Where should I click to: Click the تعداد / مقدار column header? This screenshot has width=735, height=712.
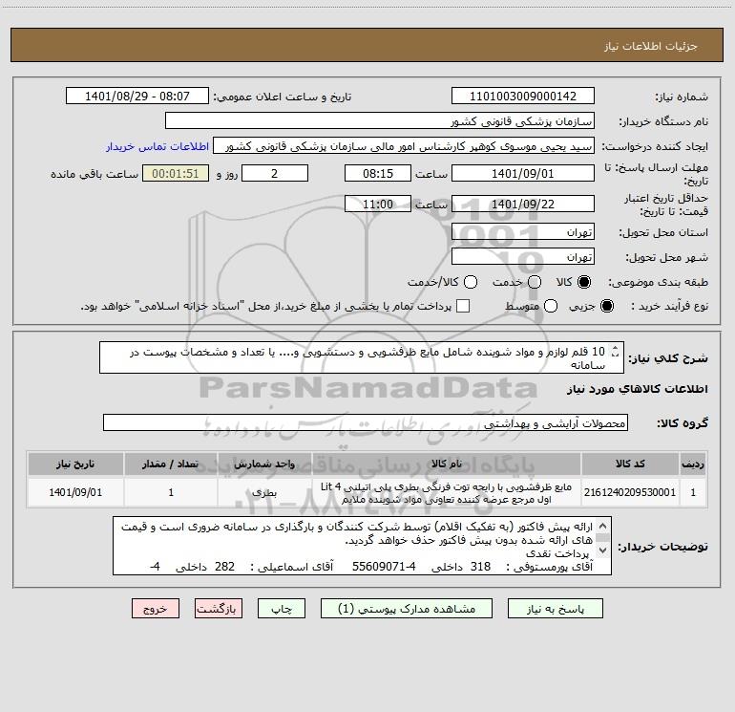point(171,464)
